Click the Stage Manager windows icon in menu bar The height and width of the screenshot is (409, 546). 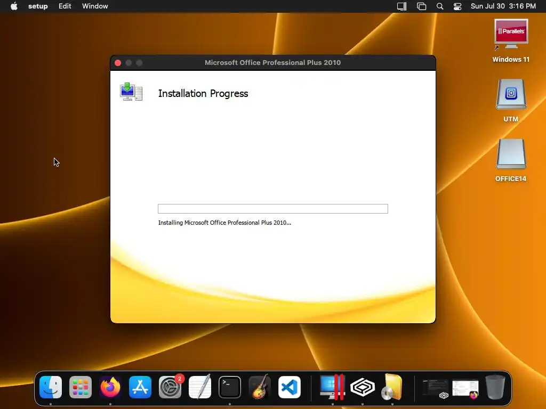point(421,6)
